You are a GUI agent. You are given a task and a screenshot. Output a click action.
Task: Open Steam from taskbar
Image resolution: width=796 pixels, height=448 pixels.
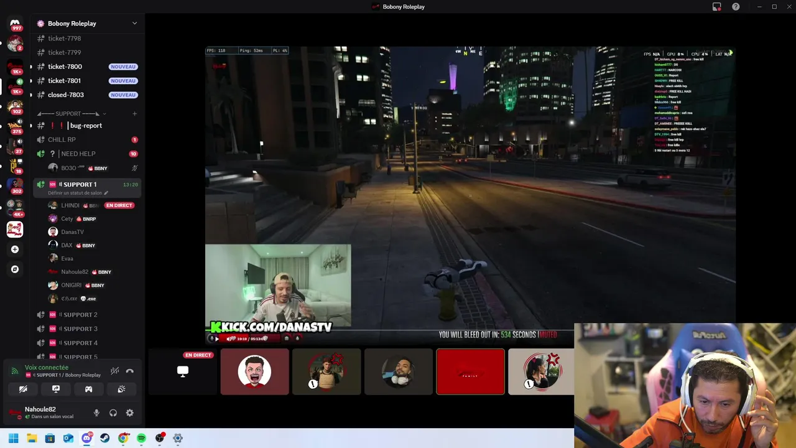point(105,438)
